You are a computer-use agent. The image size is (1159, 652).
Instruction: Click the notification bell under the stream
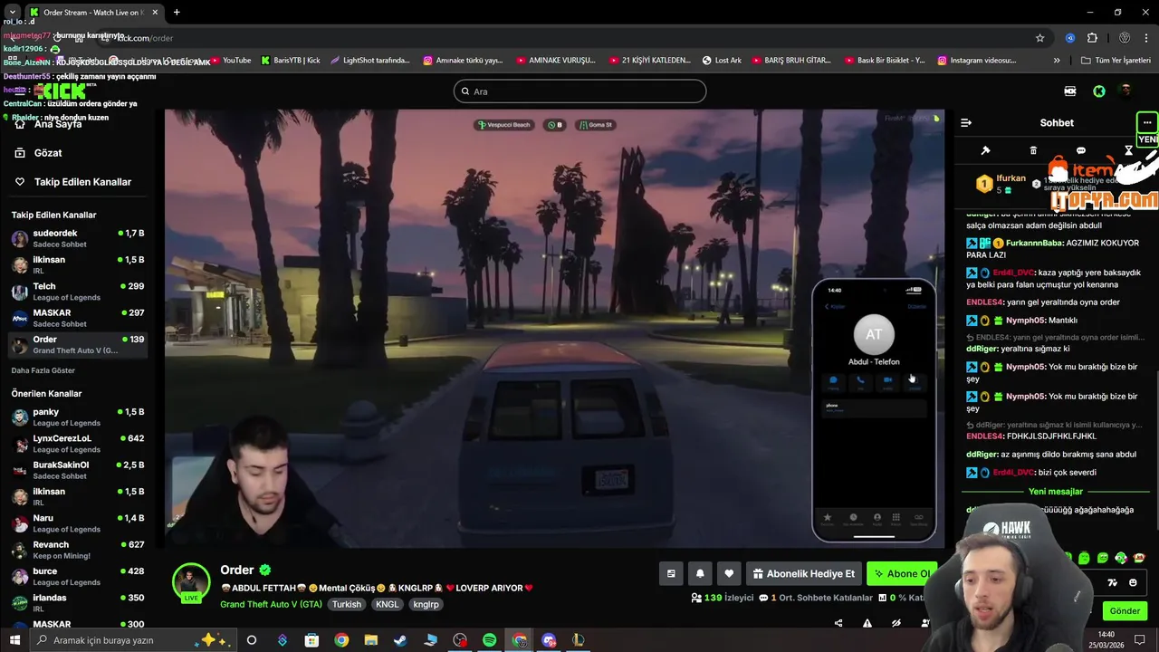pos(700,573)
